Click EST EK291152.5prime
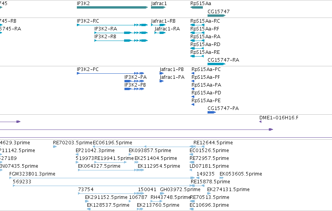Image resolution: width=332 pixels, height=211 pixels. point(87,202)
